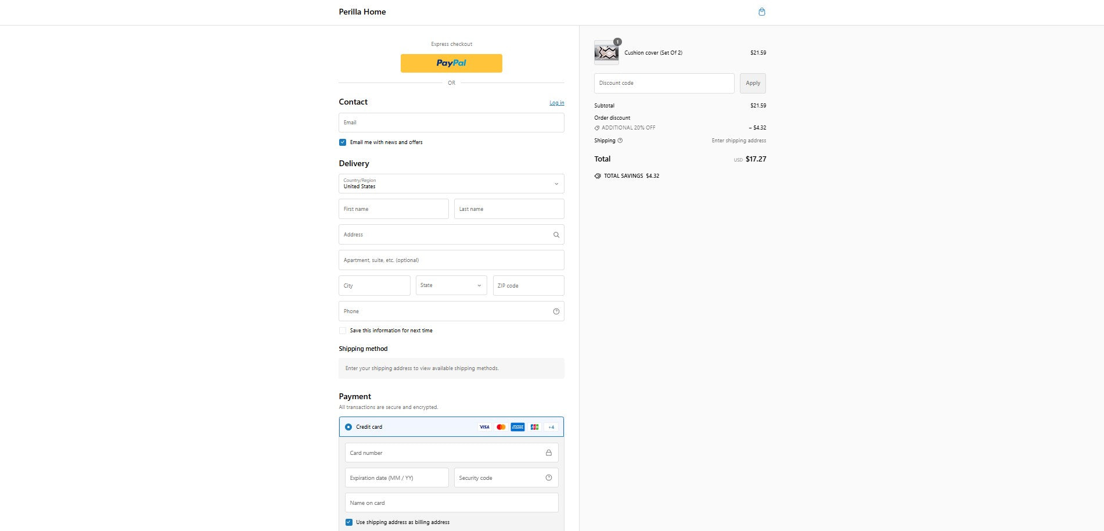Click the Log in link
The height and width of the screenshot is (531, 1104).
[x=556, y=103]
